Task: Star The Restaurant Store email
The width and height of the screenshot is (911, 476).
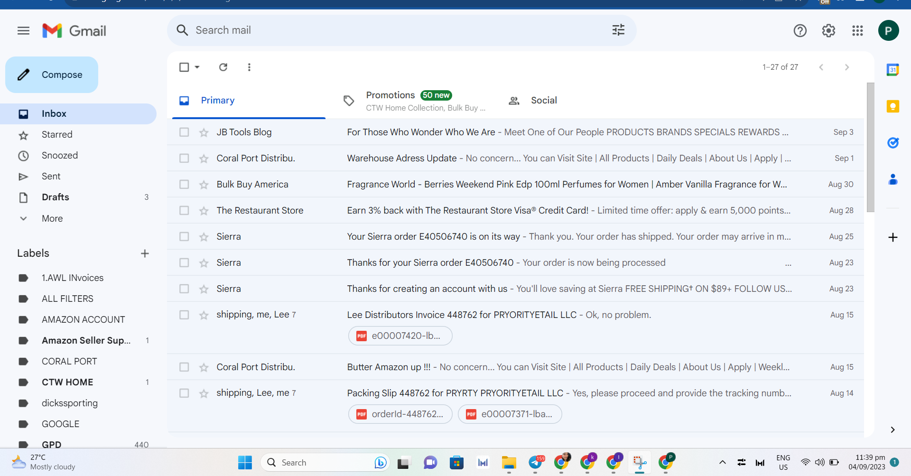Action: click(x=204, y=211)
